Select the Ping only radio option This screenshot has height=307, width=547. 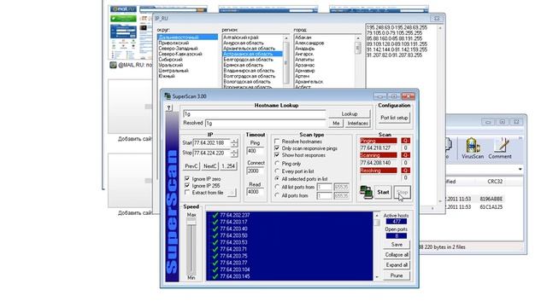tap(277, 163)
